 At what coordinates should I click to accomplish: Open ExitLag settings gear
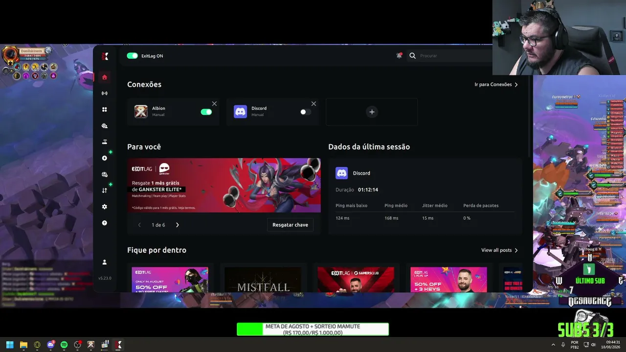pyautogui.click(x=104, y=207)
